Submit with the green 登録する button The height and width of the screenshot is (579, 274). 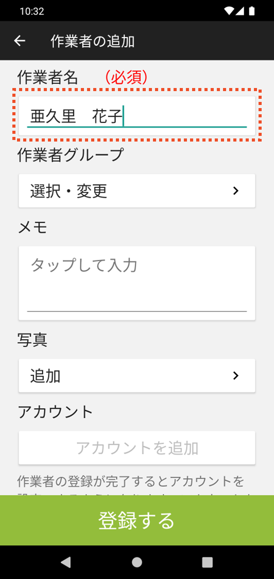tap(137, 520)
